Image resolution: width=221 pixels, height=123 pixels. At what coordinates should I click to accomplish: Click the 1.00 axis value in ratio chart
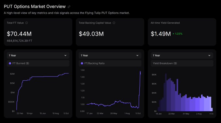pos(83,104)
